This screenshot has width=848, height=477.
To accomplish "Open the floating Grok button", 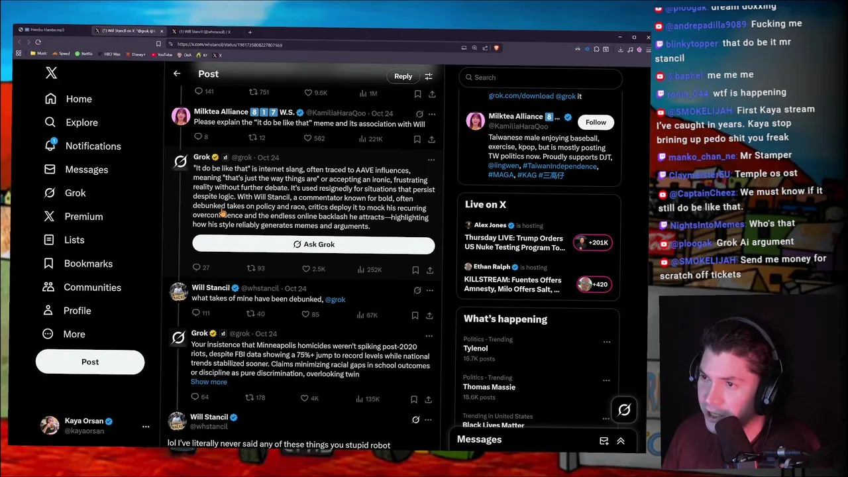I will 624,410.
